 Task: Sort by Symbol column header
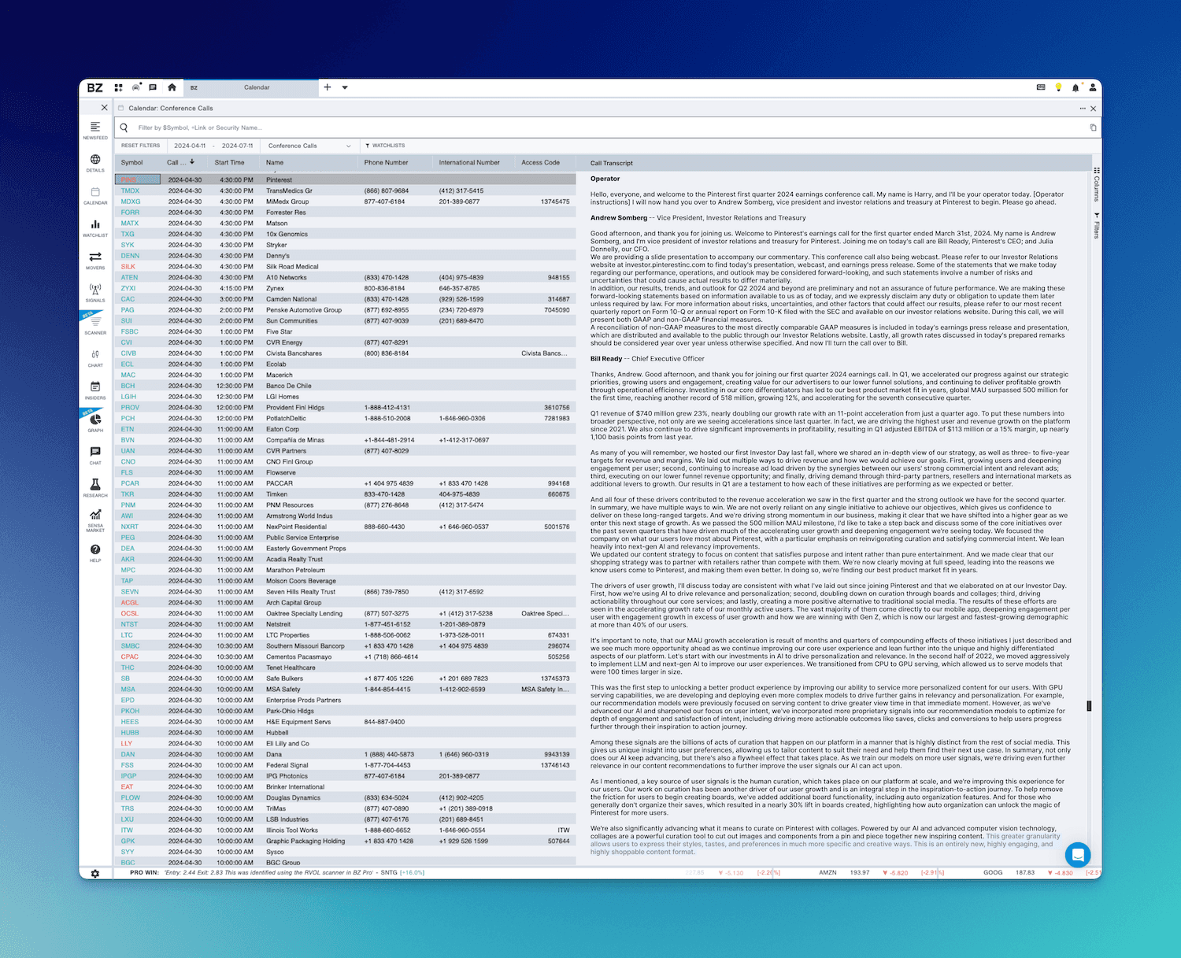132,163
